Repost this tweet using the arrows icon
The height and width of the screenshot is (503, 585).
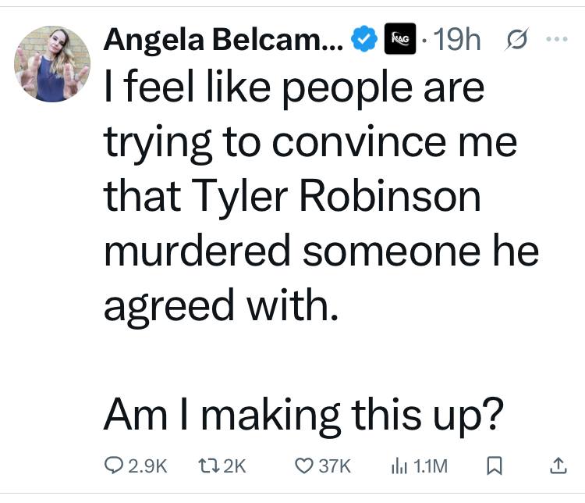pyautogui.click(x=201, y=466)
